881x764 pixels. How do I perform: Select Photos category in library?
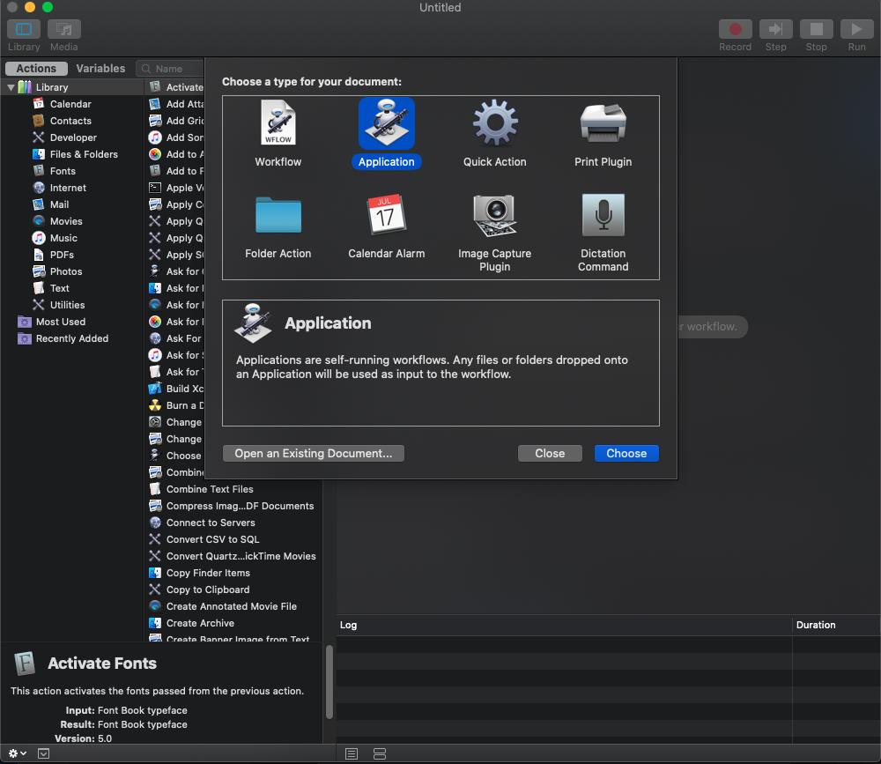click(x=66, y=272)
